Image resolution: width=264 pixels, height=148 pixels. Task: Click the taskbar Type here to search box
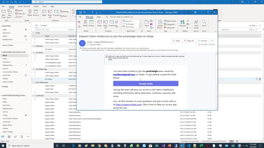point(30,146)
